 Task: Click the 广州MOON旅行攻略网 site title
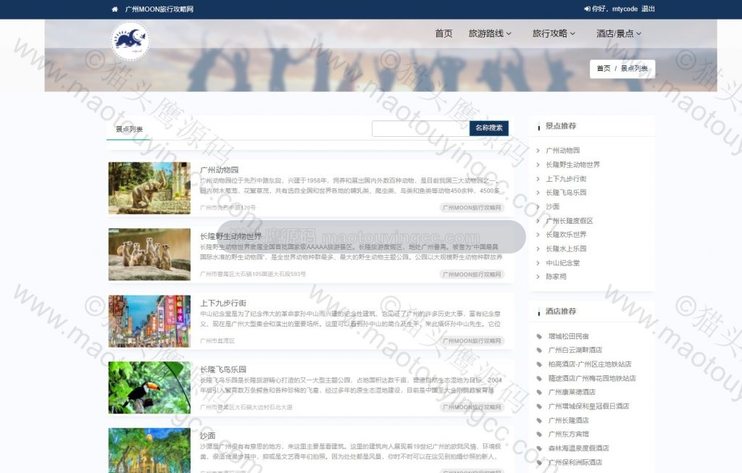(159, 9)
